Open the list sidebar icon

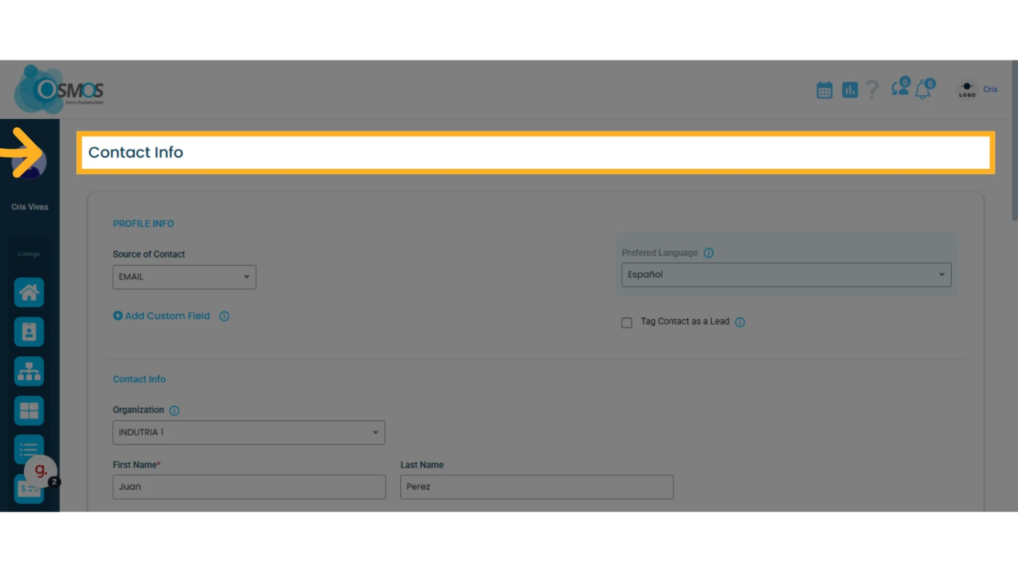[x=29, y=449]
